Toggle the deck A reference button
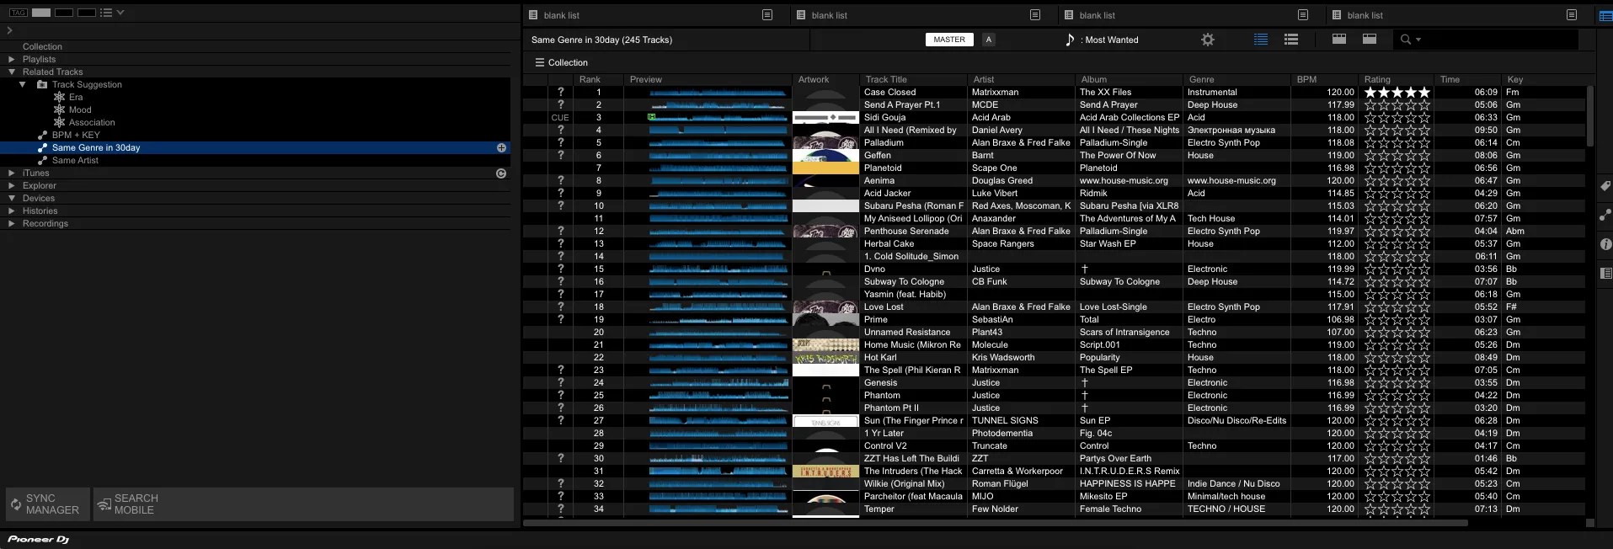1613x549 pixels. click(x=989, y=40)
